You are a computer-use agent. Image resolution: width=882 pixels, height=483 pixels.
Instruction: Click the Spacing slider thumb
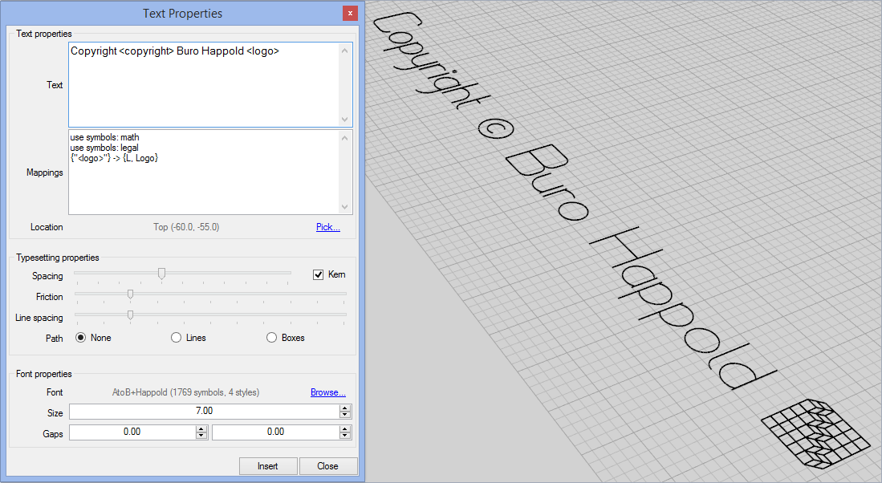[x=161, y=274]
